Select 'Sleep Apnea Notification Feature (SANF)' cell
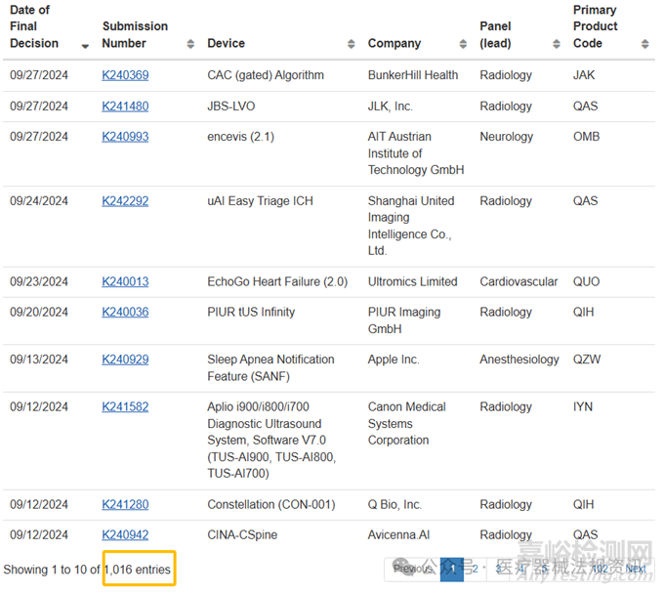The height and width of the screenshot is (593, 664). tap(270, 368)
